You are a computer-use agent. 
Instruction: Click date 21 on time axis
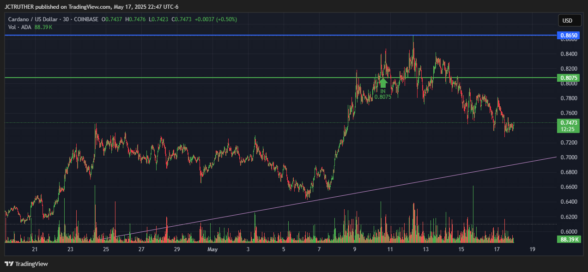35,249
